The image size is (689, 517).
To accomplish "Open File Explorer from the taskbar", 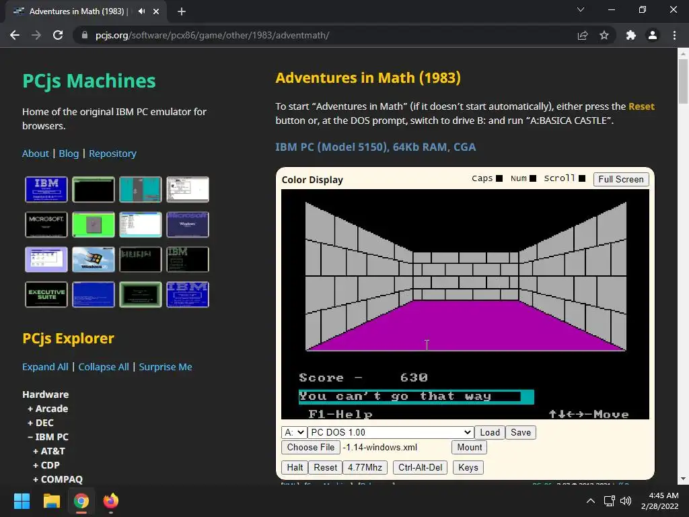I will (51, 501).
